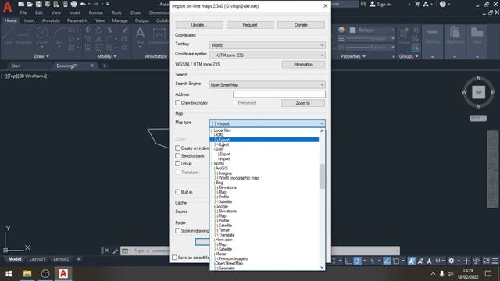The width and height of the screenshot is (500, 281).
Task: Select the Move tool in Modify panel
Action: click(x=87, y=30)
